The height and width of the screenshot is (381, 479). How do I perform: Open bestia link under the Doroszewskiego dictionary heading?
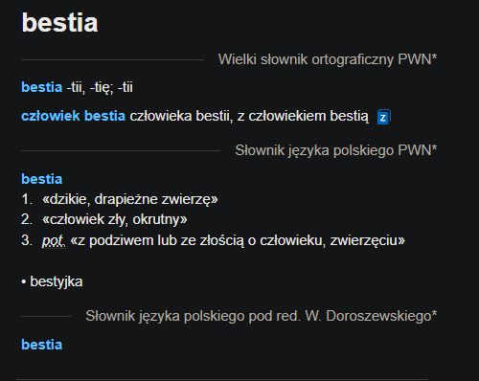(41, 345)
